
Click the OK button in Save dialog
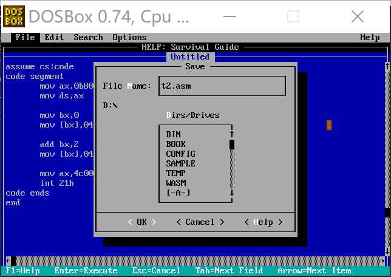click(x=141, y=222)
